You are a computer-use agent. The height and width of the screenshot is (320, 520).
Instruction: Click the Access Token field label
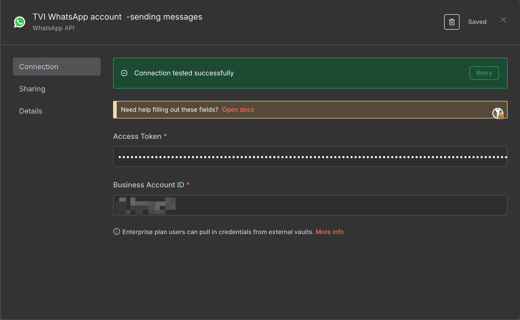click(x=137, y=136)
